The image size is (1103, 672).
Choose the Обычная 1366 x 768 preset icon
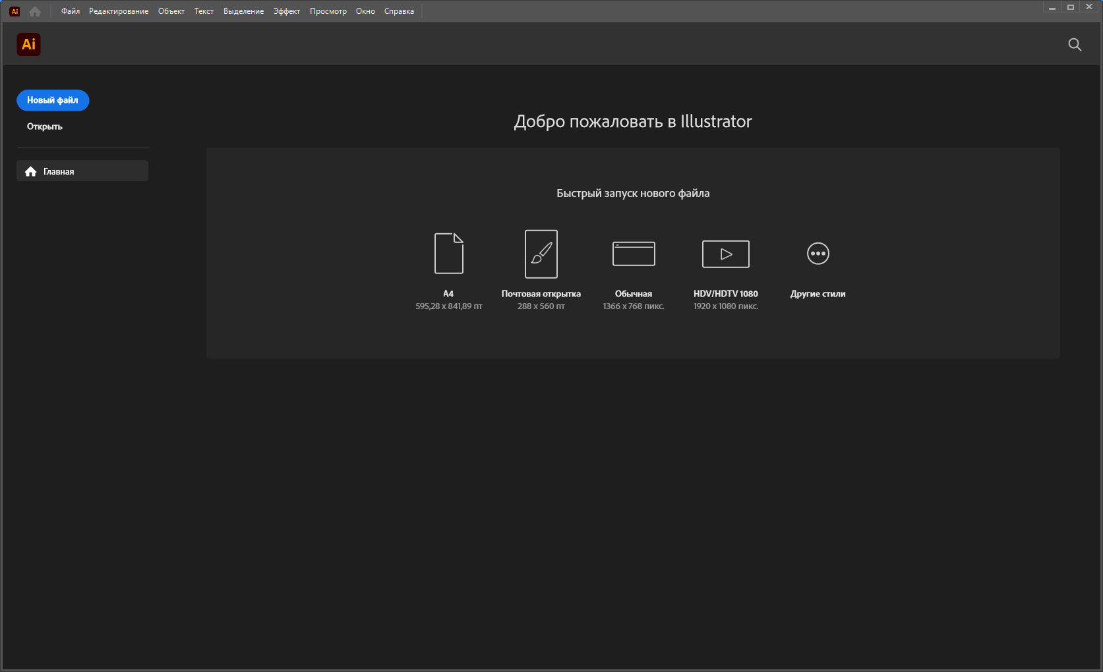point(633,254)
